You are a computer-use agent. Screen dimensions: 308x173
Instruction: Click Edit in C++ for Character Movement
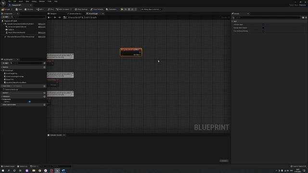click(42, 37)
